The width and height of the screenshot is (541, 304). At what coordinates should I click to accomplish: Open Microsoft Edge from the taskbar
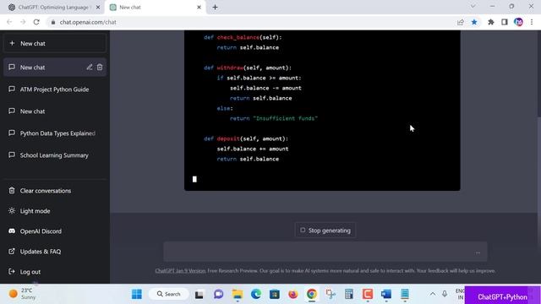[x=256, y=294]
